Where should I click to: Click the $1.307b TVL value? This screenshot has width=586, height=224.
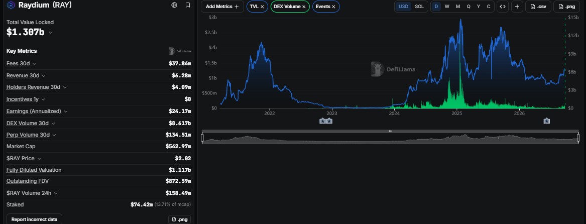click(26, 32)
